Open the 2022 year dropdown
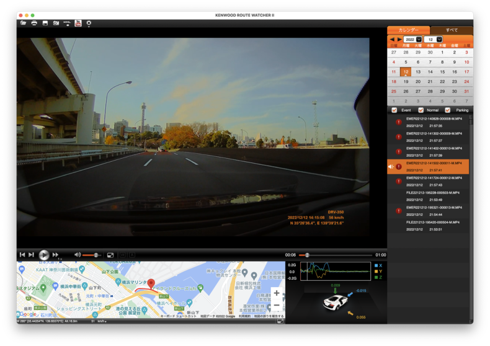This screenshot has width=490, height=346. (x=413, y=39)
